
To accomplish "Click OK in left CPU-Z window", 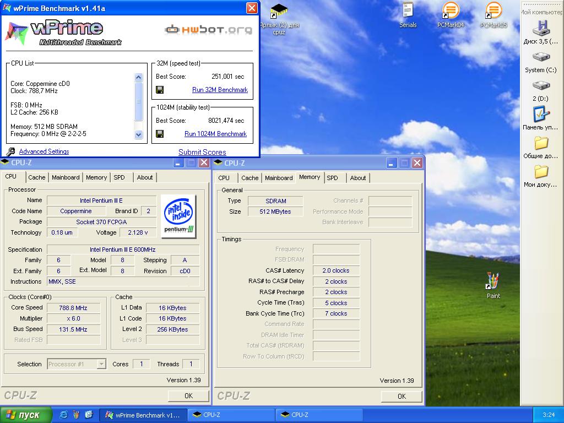I will [x=188, y=395].
